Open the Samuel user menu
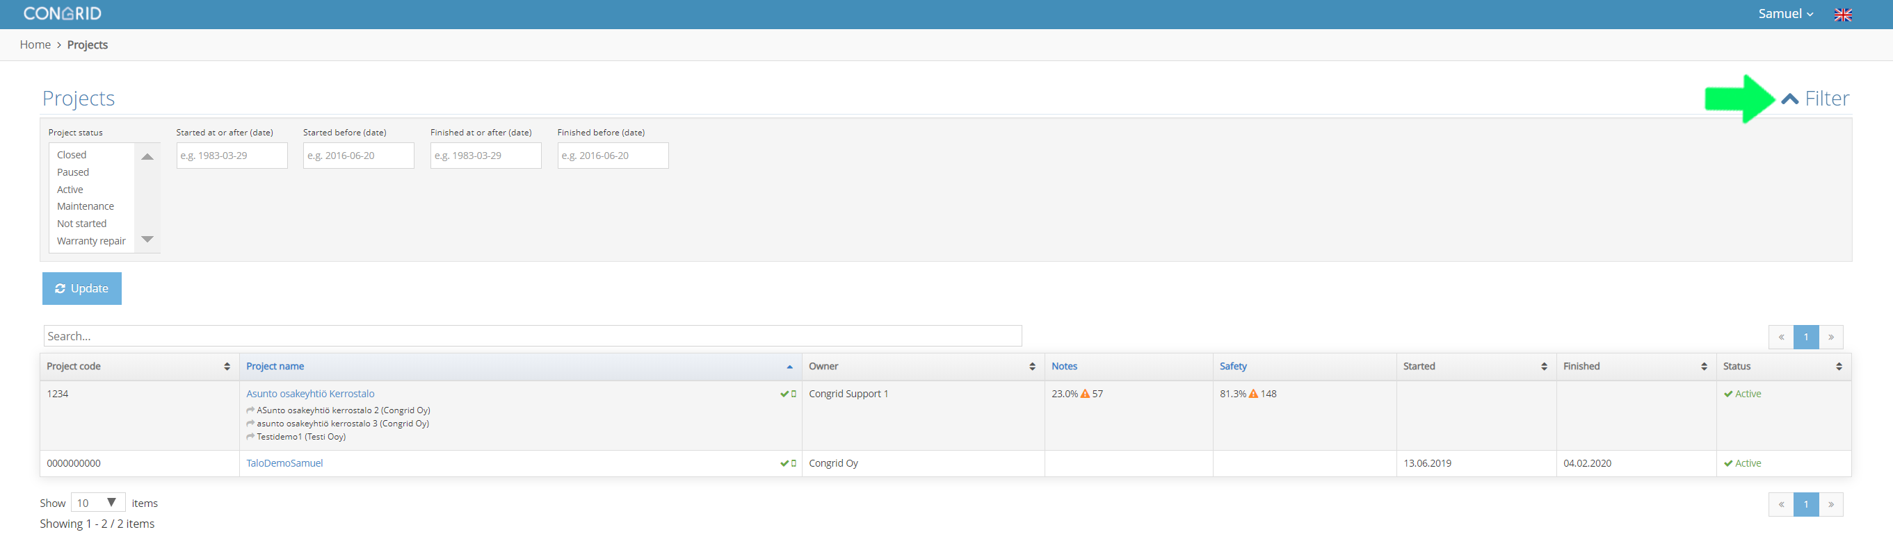This screenshot has width=1893, height=550. tap(1785, 14)
